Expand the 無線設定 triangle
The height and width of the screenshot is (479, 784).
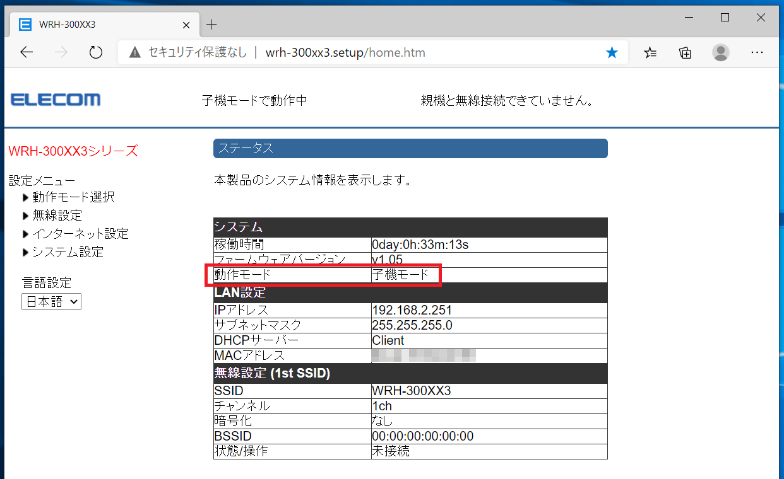[26, 216]
